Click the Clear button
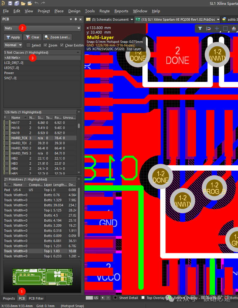 (32, 37)
